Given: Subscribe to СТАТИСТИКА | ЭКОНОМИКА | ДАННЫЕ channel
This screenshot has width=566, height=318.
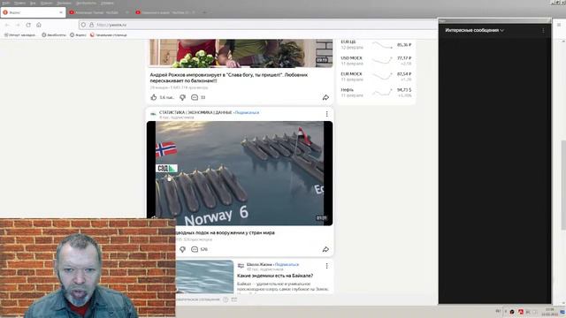Looking at the screenshot, I should pos(247,112).
